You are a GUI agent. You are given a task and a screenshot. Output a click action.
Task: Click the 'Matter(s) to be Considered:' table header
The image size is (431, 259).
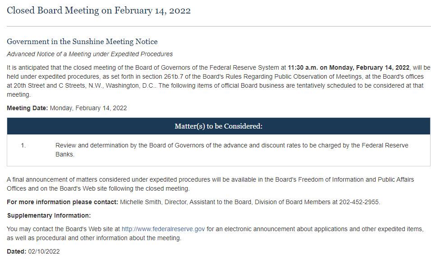coord(218,126)
